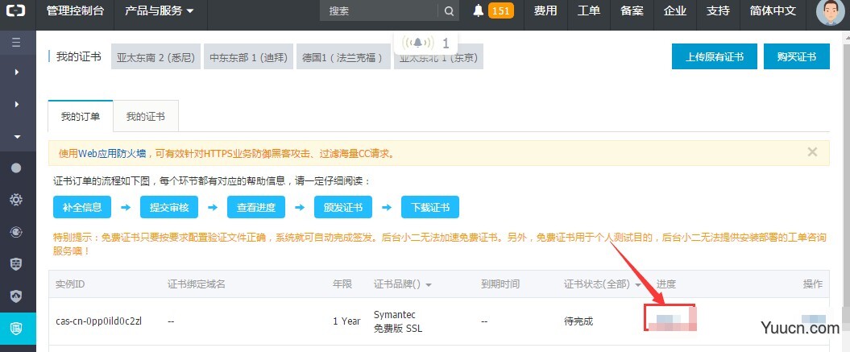850x352 pixels.
Task: Open the shield-face sidebar icon
Action: coord(16,264)
